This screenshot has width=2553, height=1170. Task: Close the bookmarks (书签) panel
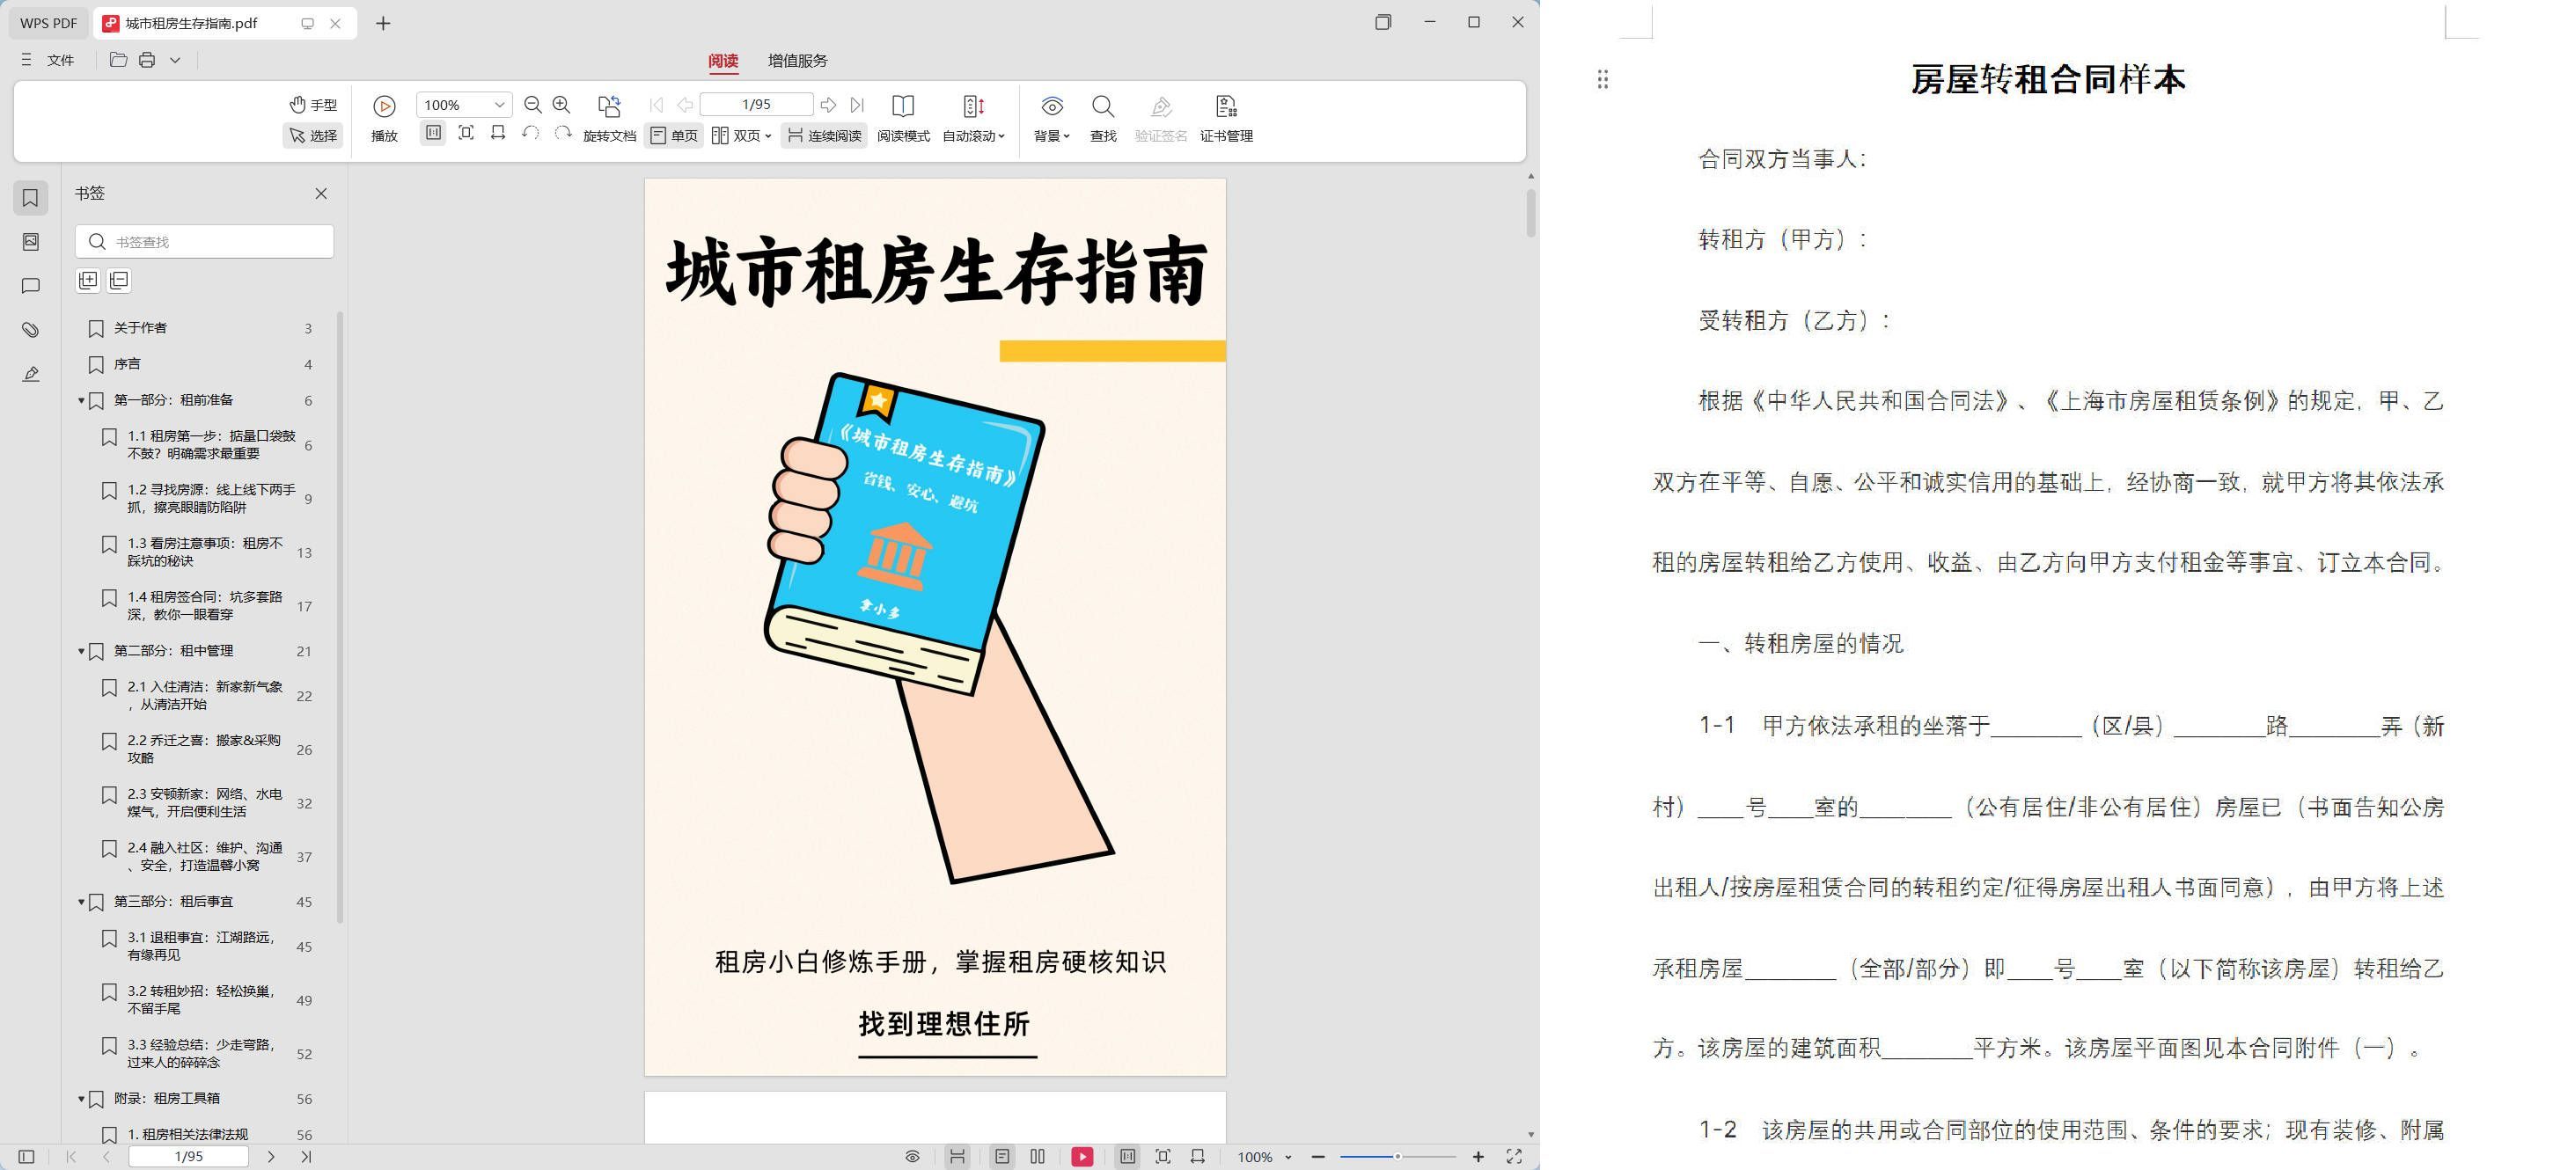(320, 194)
